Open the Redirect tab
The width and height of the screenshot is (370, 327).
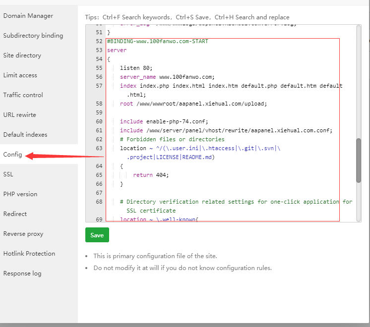(x=15, y=214)
